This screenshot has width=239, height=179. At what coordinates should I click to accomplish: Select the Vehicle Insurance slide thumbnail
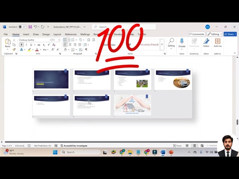coord(173,79)
